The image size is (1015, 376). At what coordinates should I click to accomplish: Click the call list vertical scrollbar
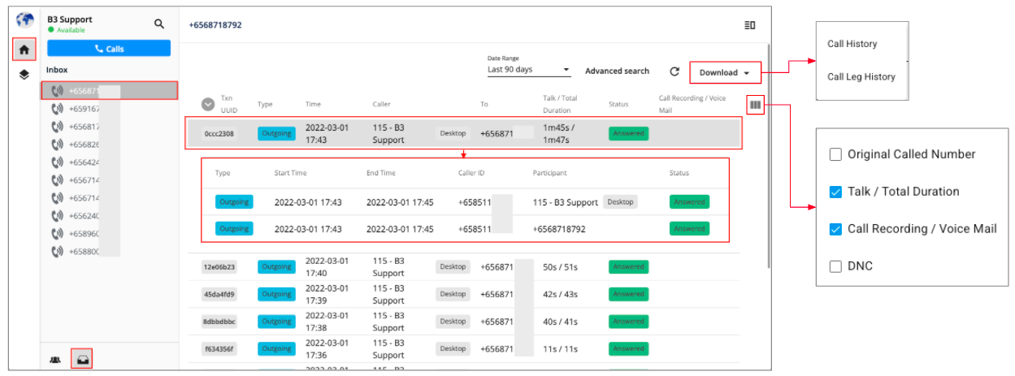769,154
